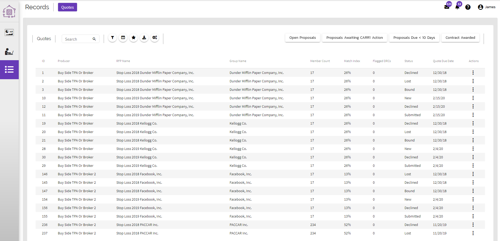
Task: Click 'Submitted' status in row 11
Action: pos(413,115)
